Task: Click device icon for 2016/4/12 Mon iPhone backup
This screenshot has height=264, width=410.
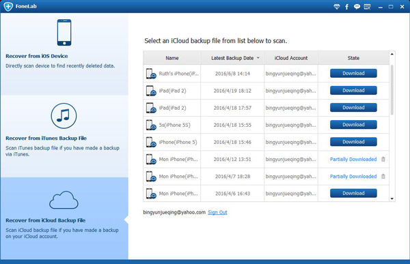Action: coord(151,160)
